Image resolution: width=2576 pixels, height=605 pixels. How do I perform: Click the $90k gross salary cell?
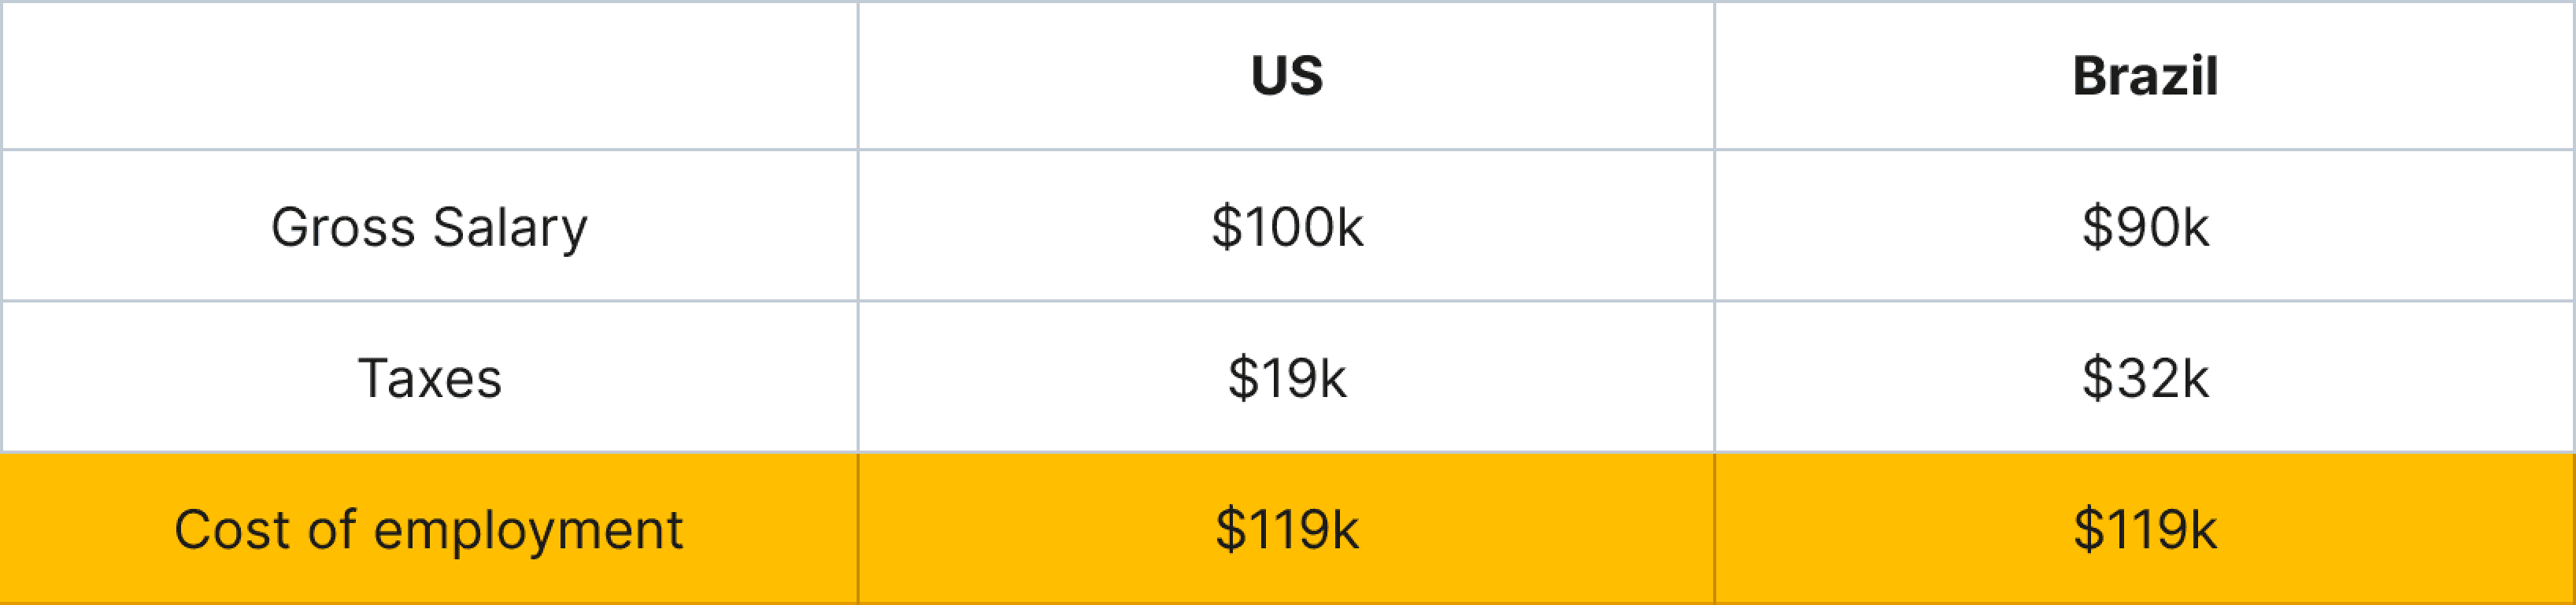[2144, 227]
